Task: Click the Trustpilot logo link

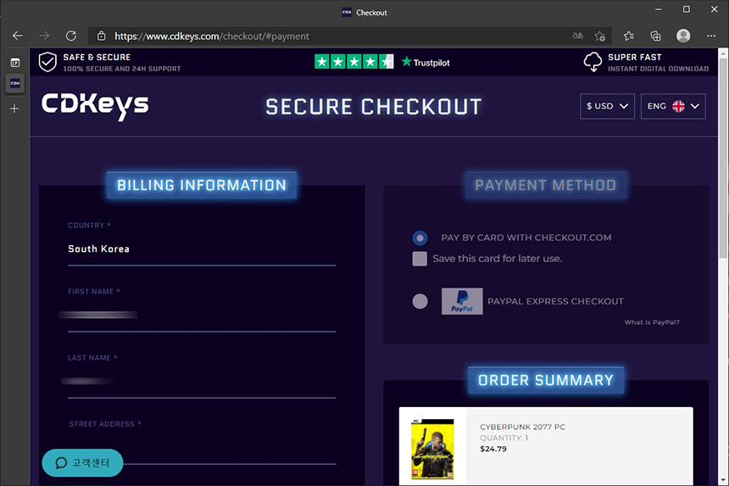Action: (426, 62)
